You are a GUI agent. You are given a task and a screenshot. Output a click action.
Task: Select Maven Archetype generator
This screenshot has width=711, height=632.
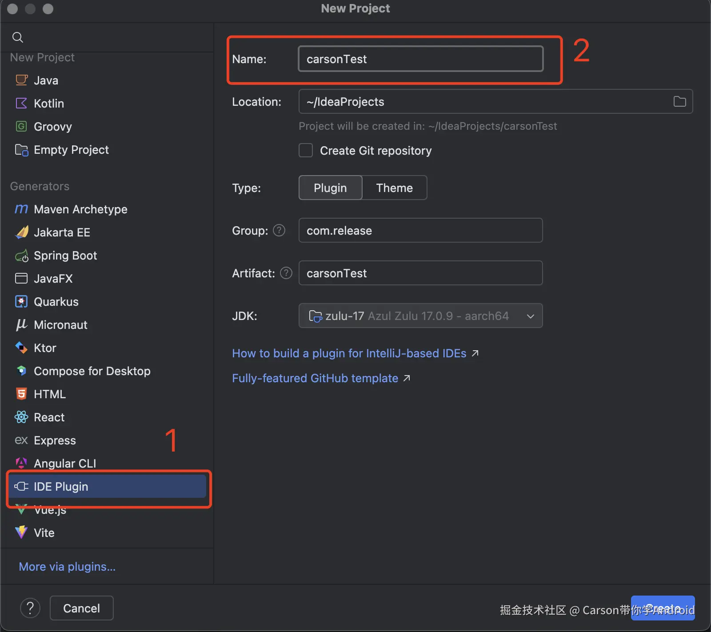(80, 209)
